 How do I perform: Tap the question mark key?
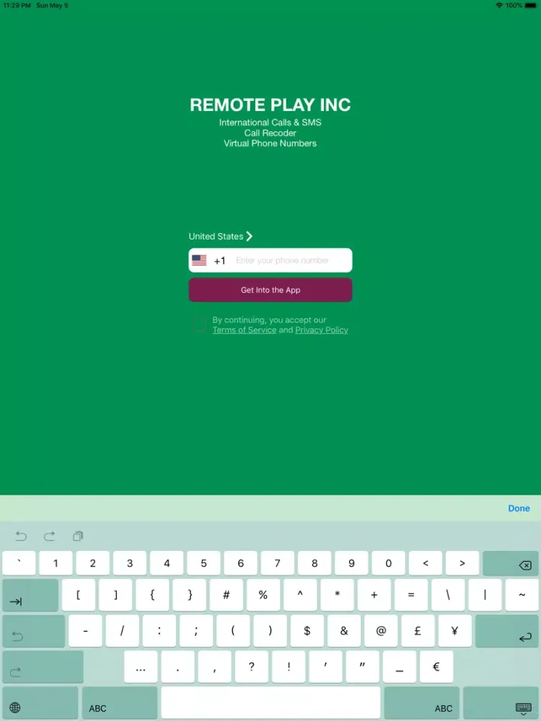(252, 667)
